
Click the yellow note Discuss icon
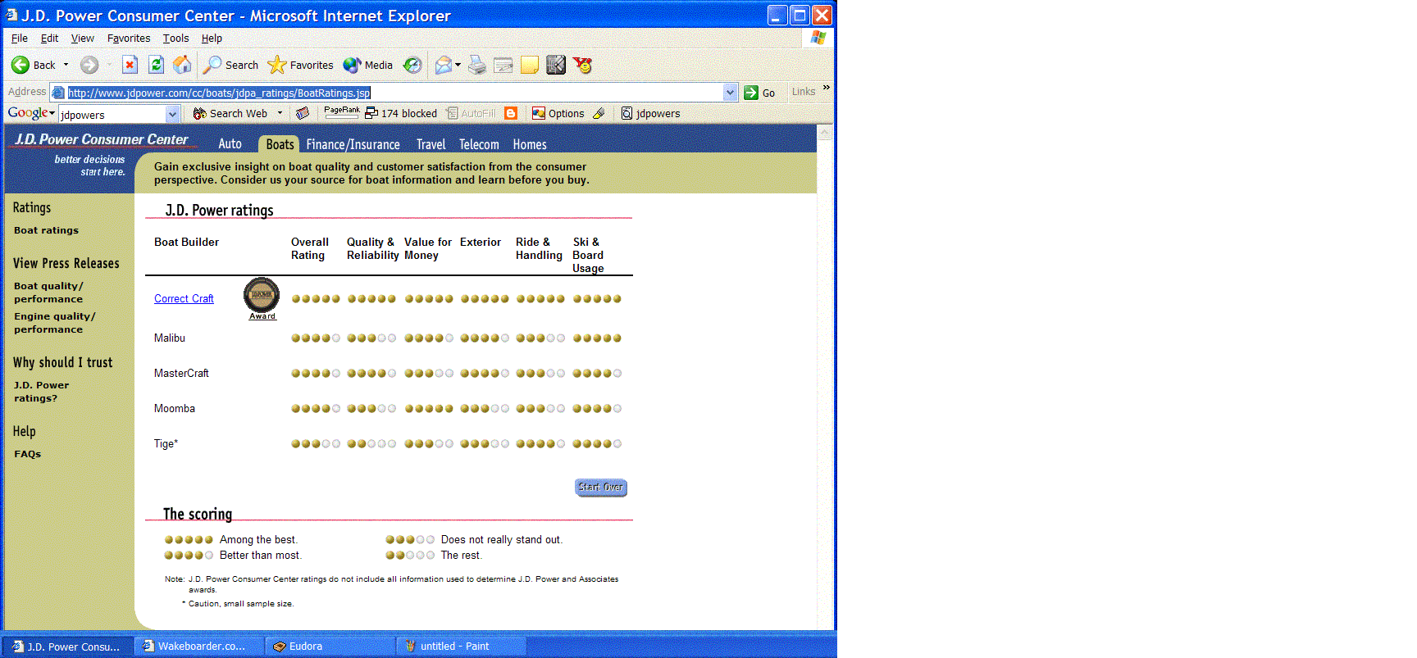[x=530, y=65]
